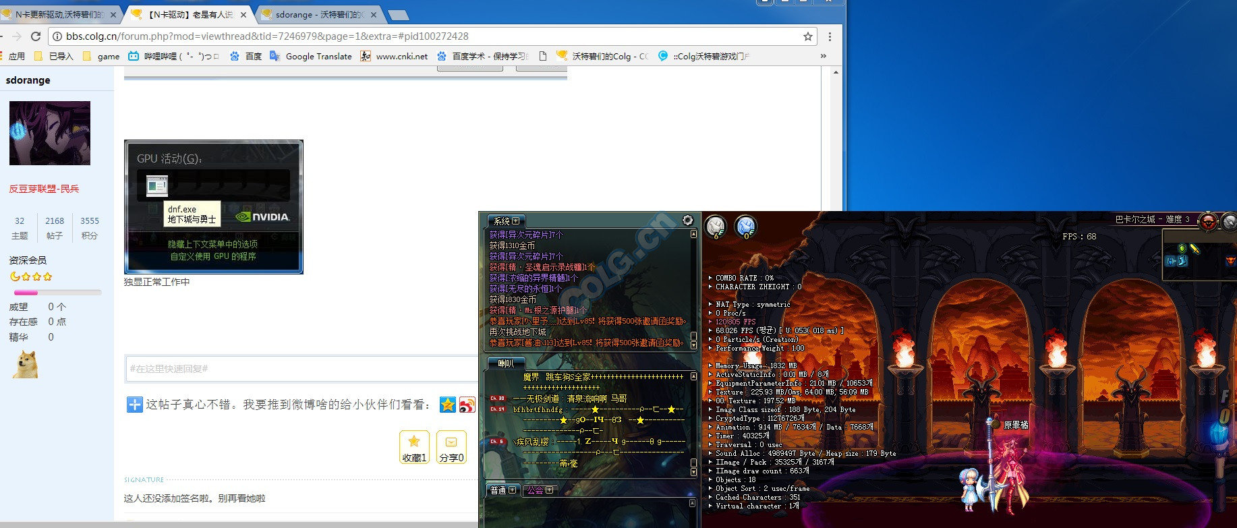The height and width of the screenshot is (528, 1237).
Task: Click the 资深会员 member rank text
Action: [28, 260]
